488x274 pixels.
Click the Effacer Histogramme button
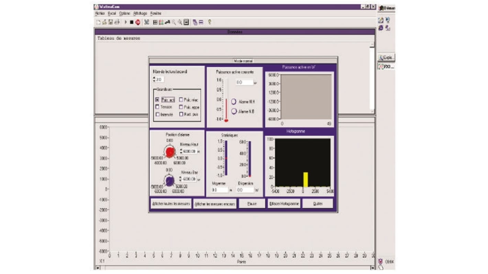(x=284, y=204)
